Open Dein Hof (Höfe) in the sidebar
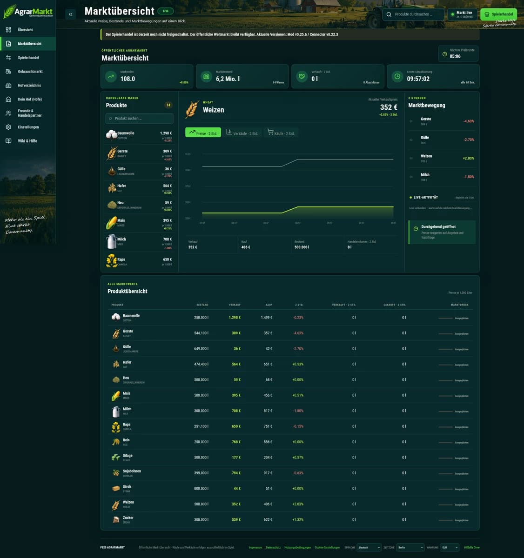 pos(28,99)
